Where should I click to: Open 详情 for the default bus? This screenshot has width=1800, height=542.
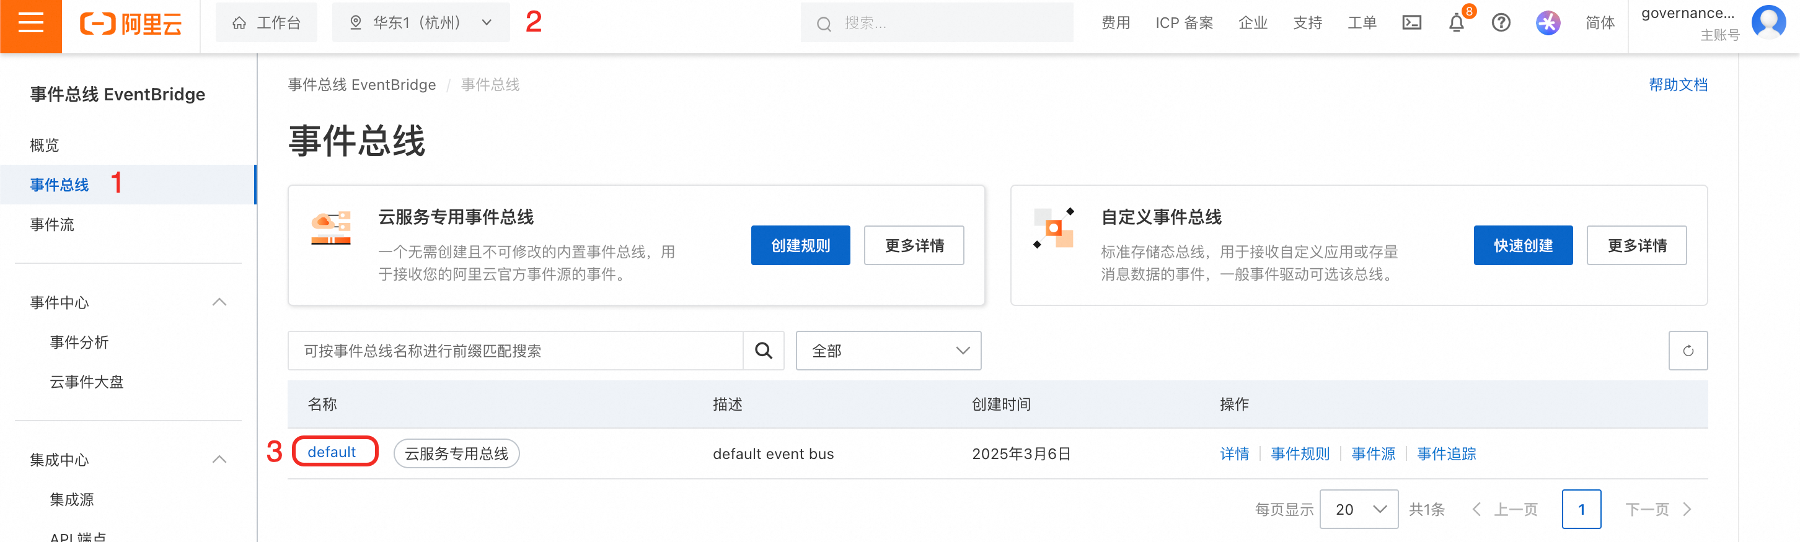1234,453
